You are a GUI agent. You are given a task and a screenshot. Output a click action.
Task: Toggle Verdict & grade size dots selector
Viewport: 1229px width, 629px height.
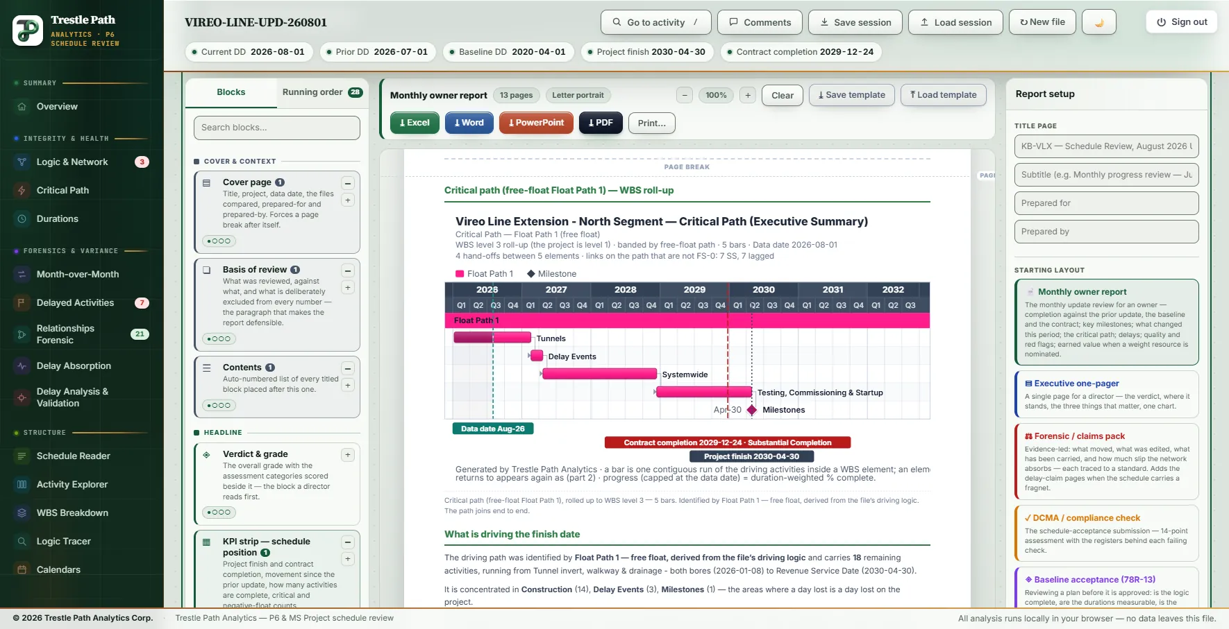tap(219, 512)
